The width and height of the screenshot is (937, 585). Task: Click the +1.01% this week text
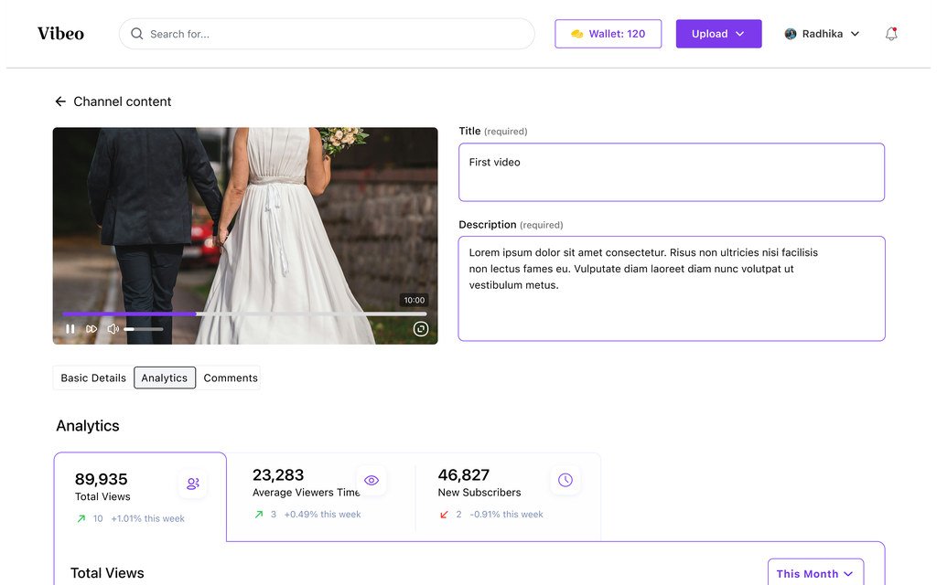point(147,519)
